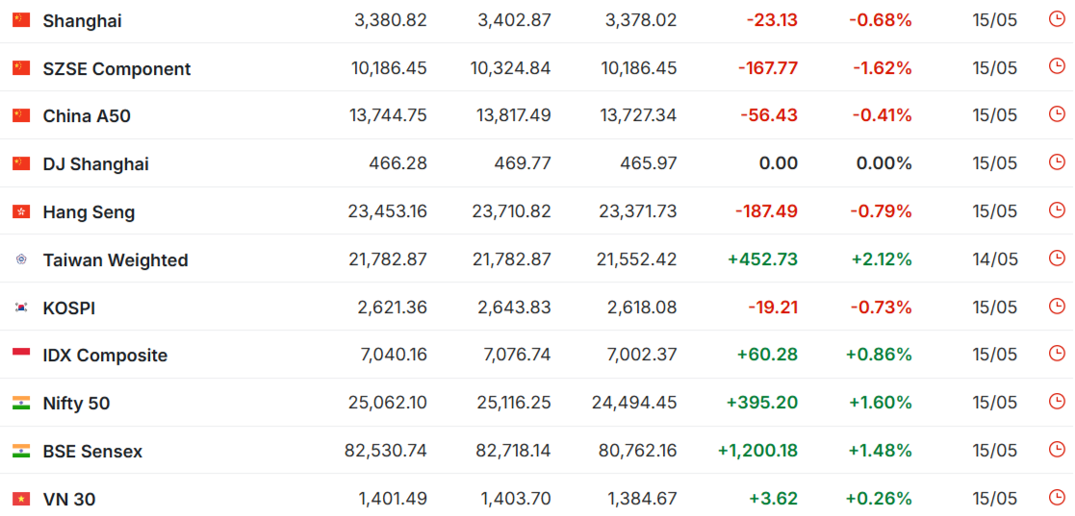1075x516 pixels.
Task: Open the VN 30 index link
Action: 69,500
